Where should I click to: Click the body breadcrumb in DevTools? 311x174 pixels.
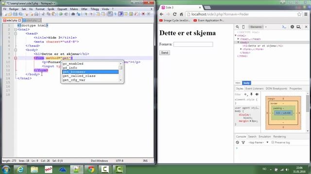(246, 83)
